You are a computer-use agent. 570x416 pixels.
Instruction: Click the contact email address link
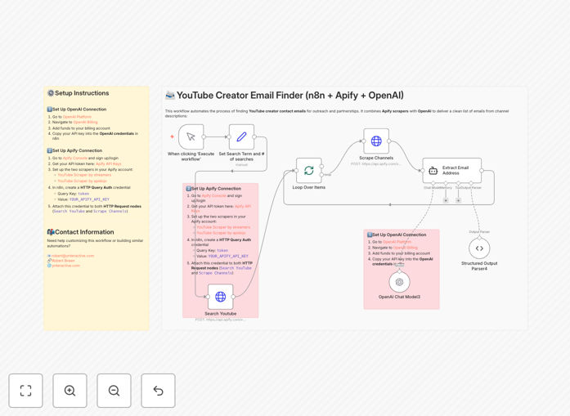pyautogui.click(x=73, y=256)
